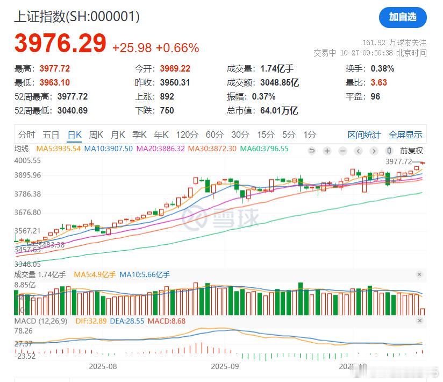Click the +25.98 +0.66% change text
The width and height of the screenshot is (443, 382).
point(156,48)
